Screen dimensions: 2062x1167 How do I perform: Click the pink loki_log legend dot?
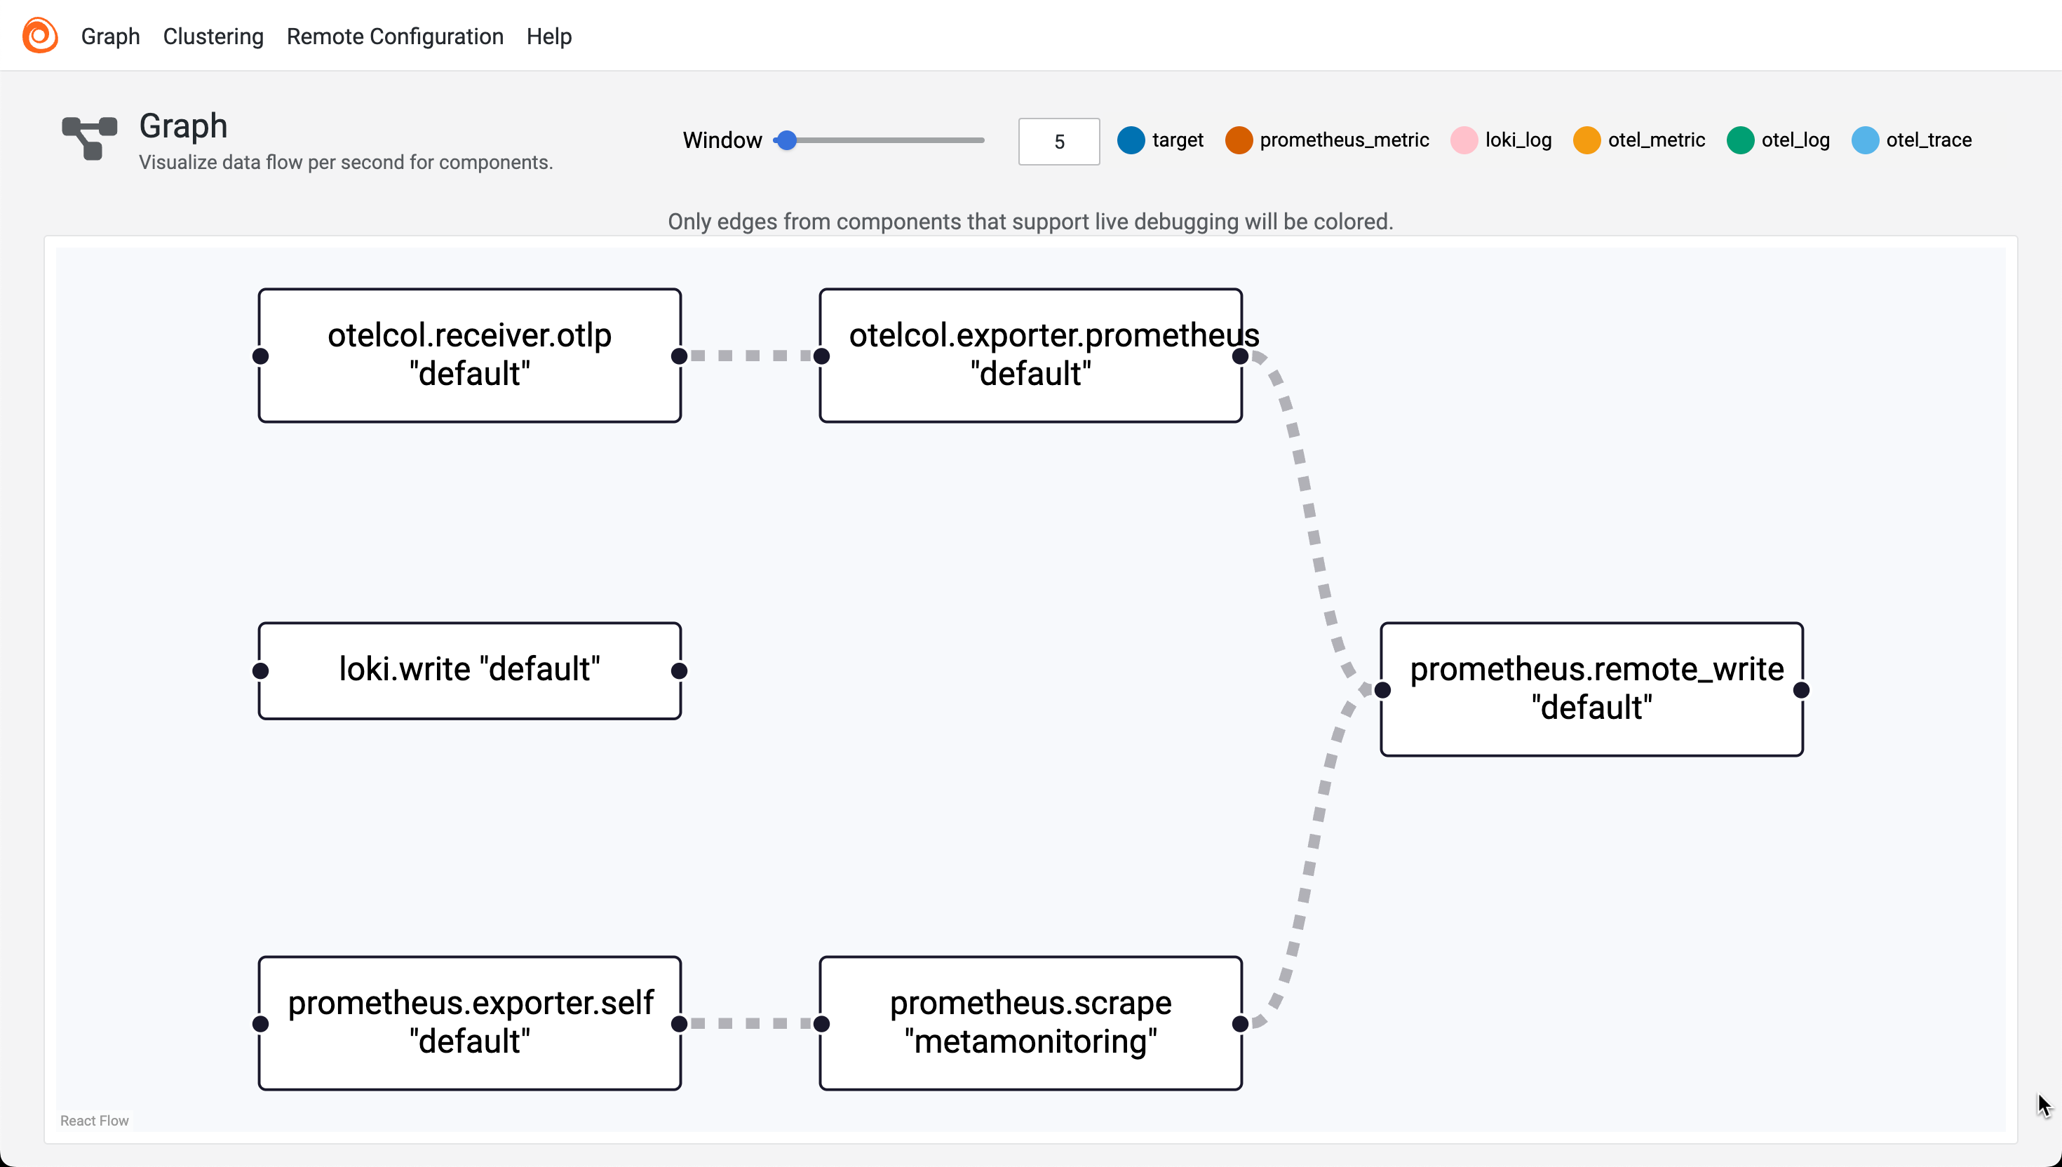click(1464, 140)
